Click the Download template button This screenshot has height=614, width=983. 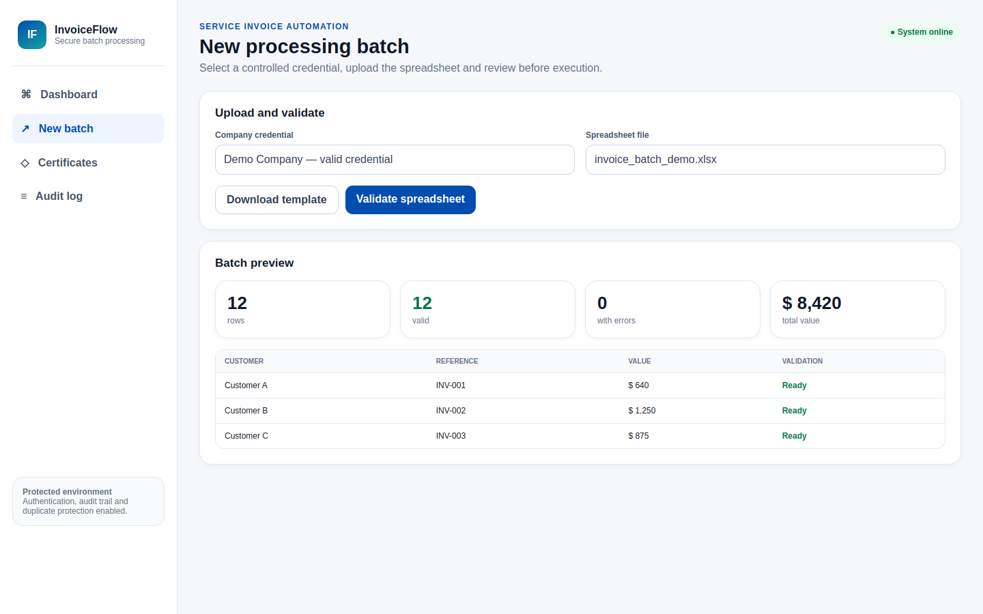point(276,200)
